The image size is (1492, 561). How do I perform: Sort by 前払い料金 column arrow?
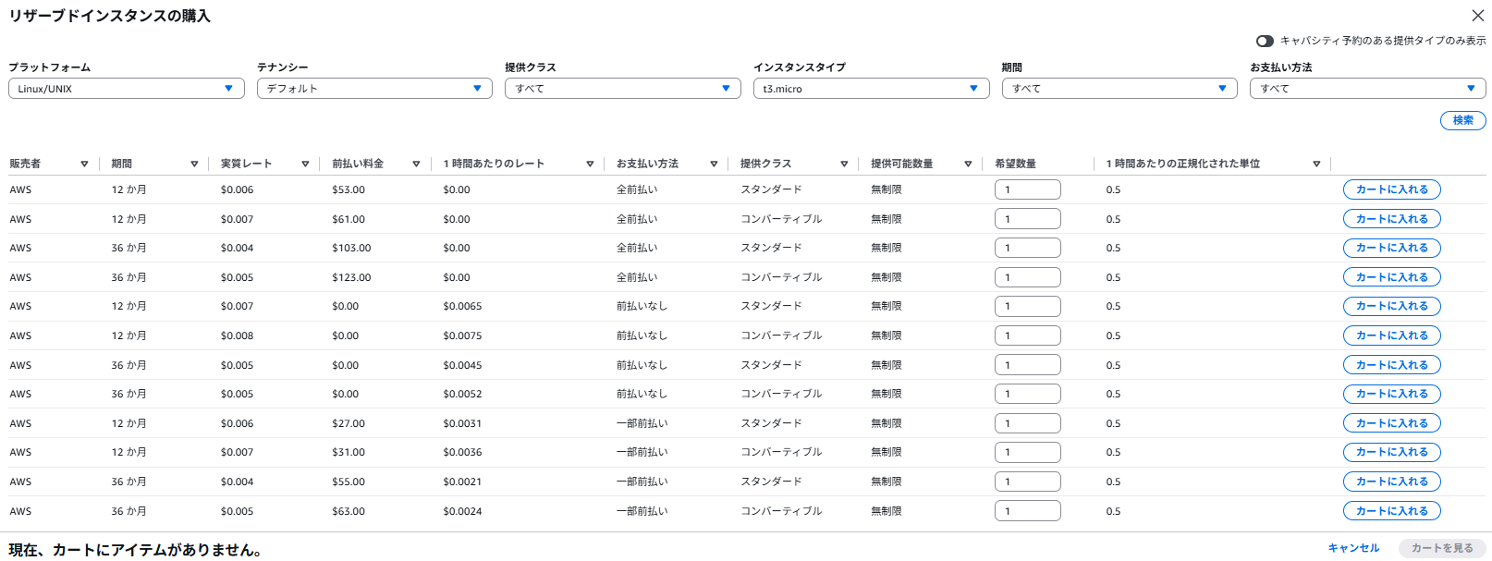(416, 164)
